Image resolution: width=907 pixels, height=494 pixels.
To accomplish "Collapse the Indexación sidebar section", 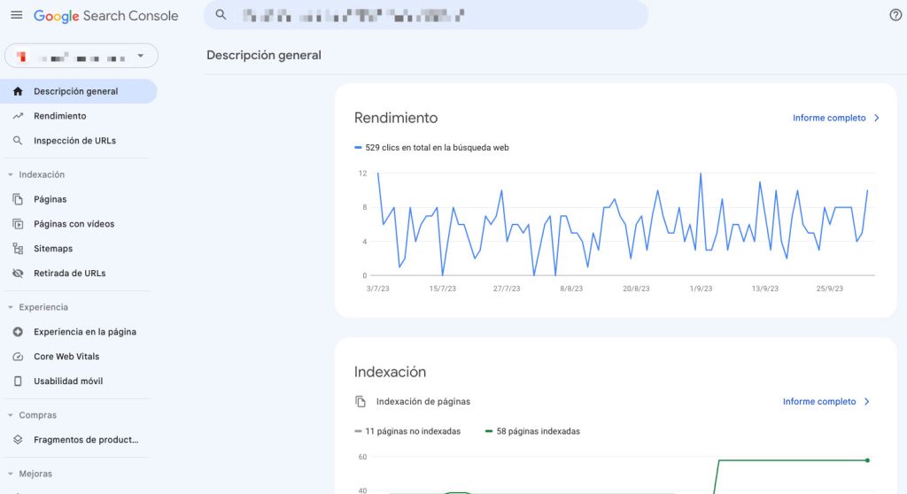I will pos(11,175).
